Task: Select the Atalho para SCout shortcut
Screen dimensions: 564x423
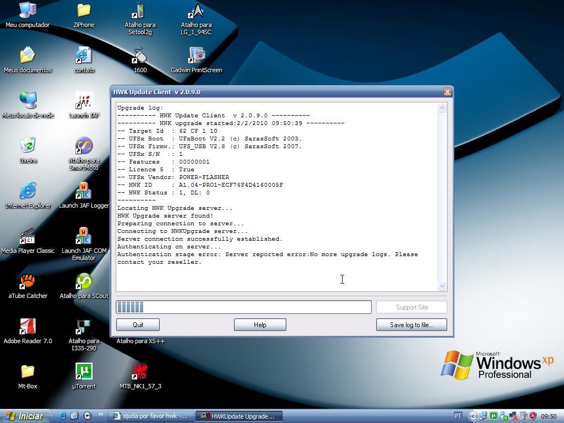Action: coord(84,286)
